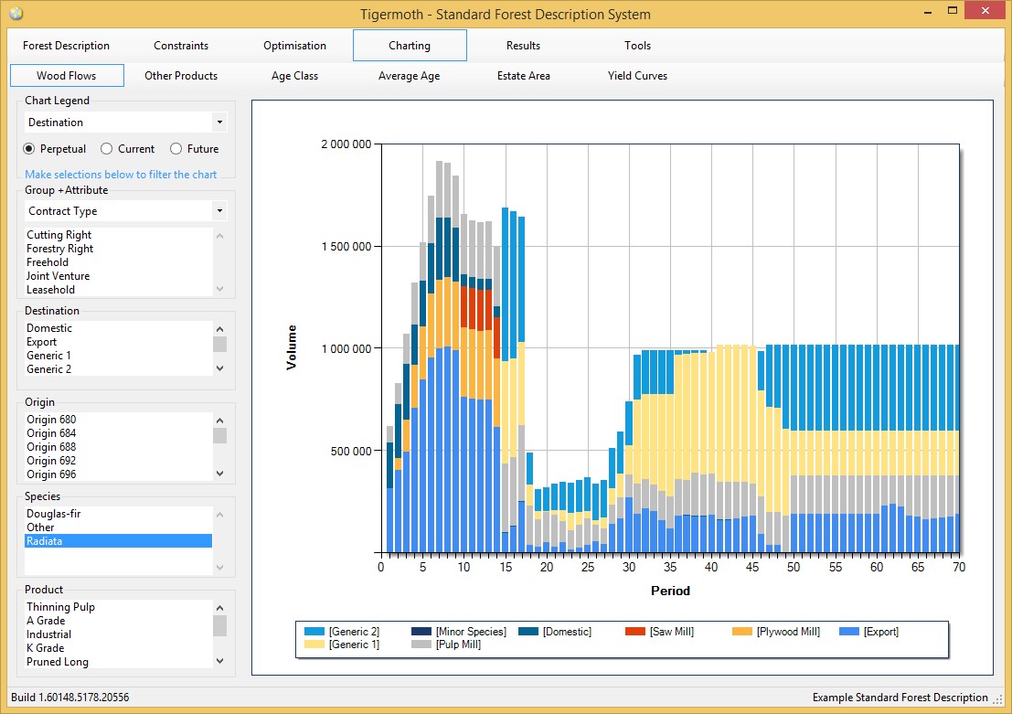The image size is (1012, 714).
Task: Click the Product list up scroll arrow
Action: tap(220, 607)
